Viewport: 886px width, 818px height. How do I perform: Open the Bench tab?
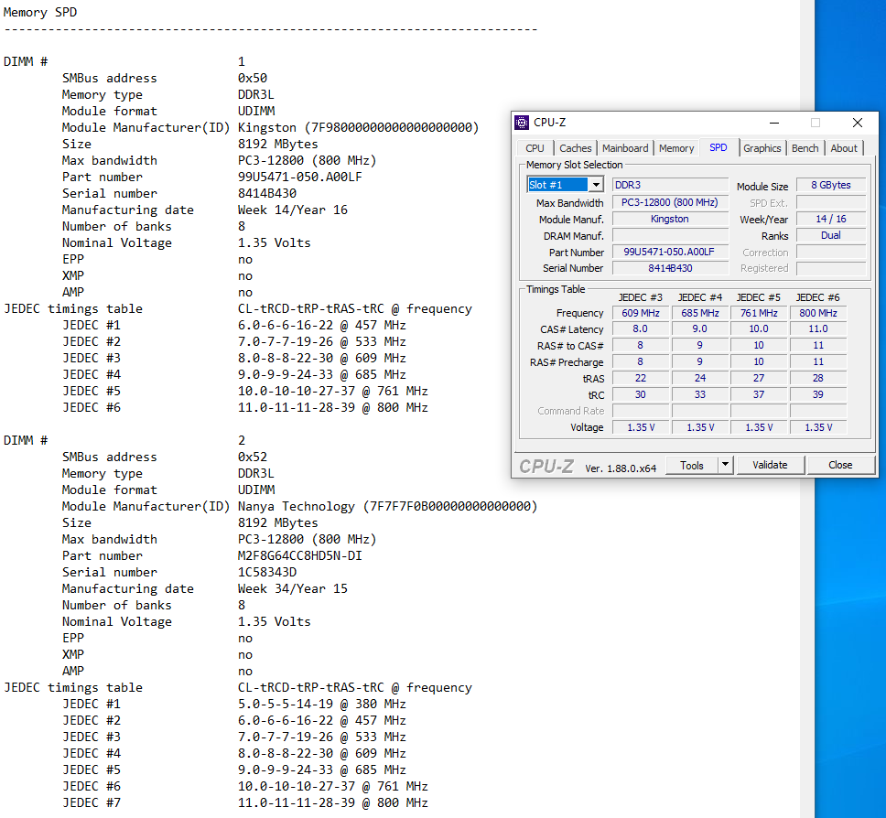805,148
